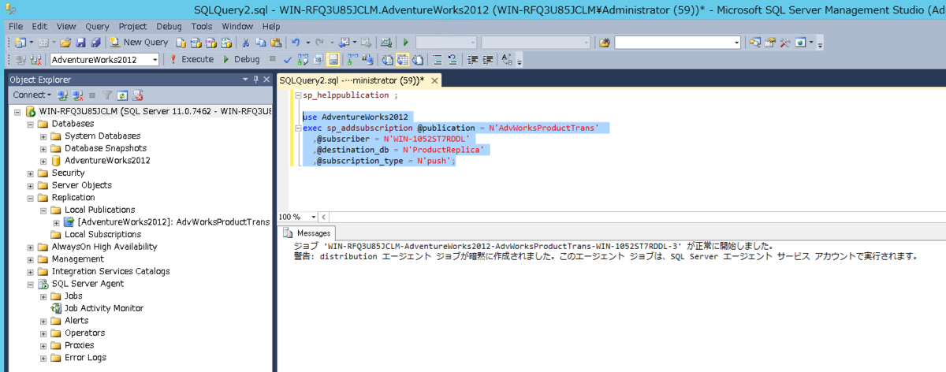Image resolution: width=946 pixels, height=372 pixels.
Task: Click the Save floppy disk icon
Action: (x=81, y=42)
